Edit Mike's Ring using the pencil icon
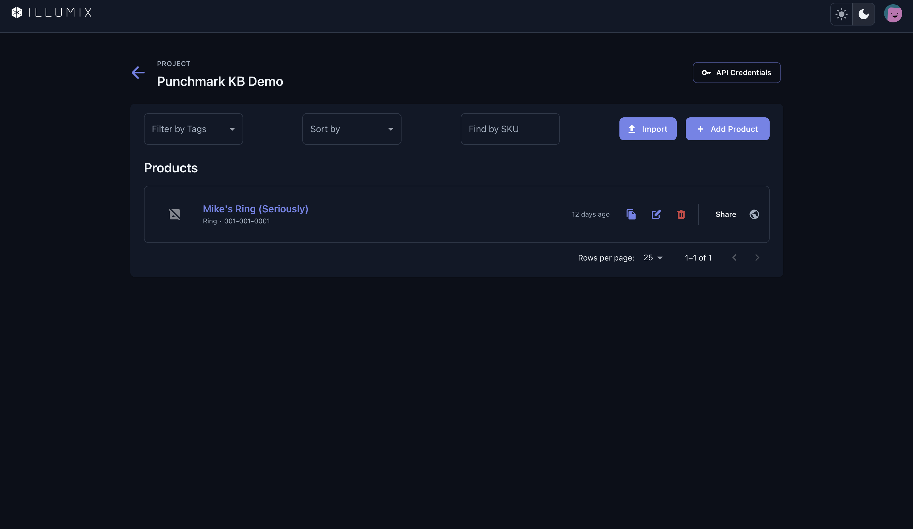The height and width of the screenshot is (529, 913). tap(656, 214)
